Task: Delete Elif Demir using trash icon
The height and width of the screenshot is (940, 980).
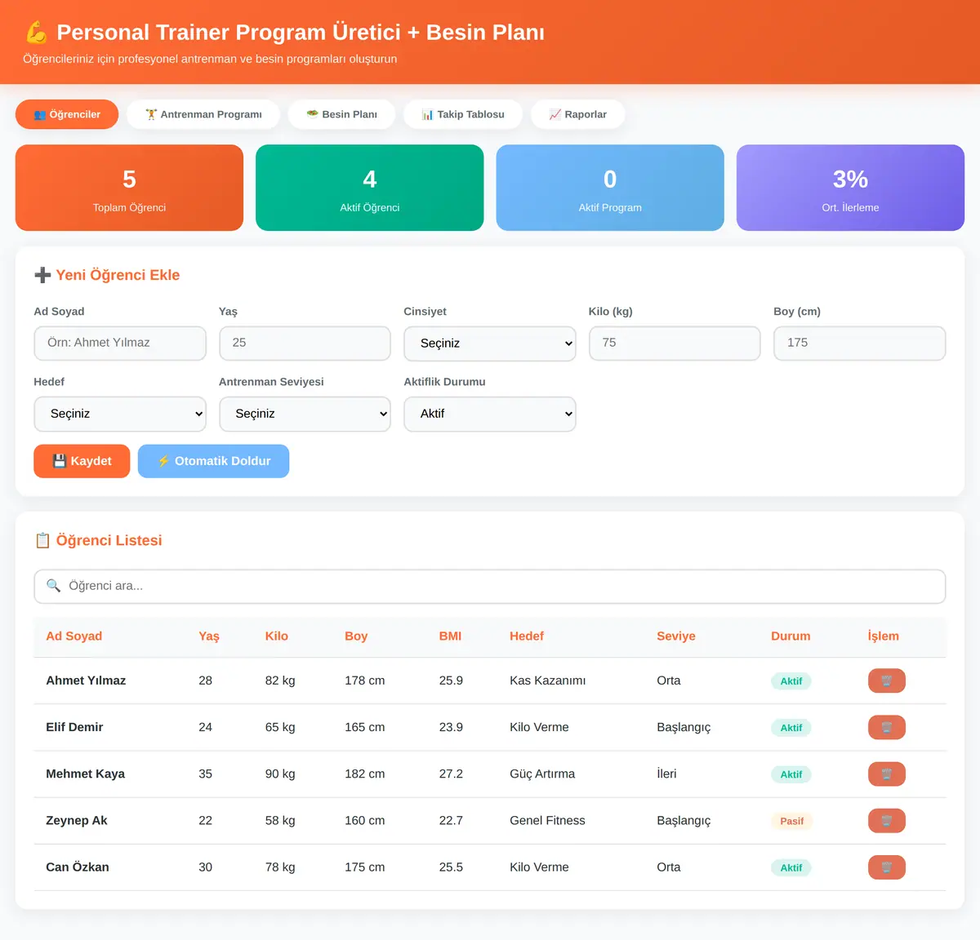Action: point(886,727)
